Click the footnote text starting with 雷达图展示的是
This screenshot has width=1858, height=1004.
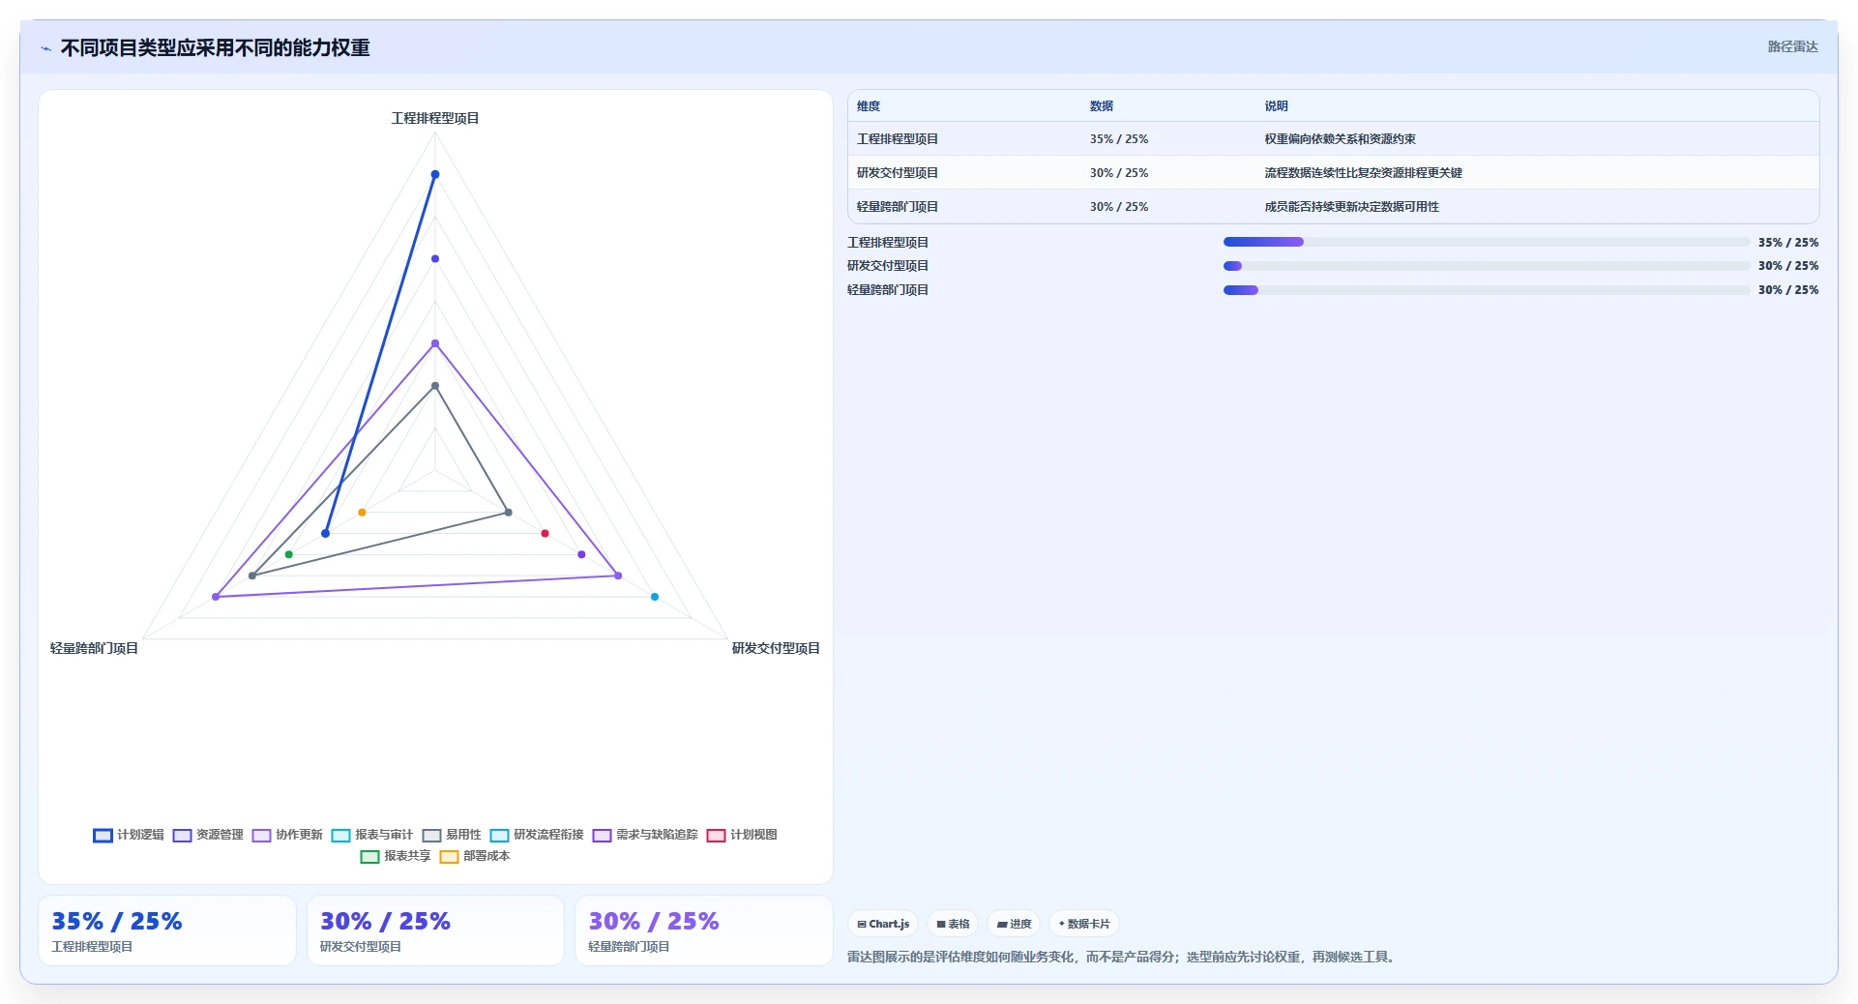click(1122, 958)
